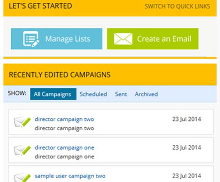Screen dimensions: 220x182
Task: Click the draft icon beside director campaign one
Action: 22,150
